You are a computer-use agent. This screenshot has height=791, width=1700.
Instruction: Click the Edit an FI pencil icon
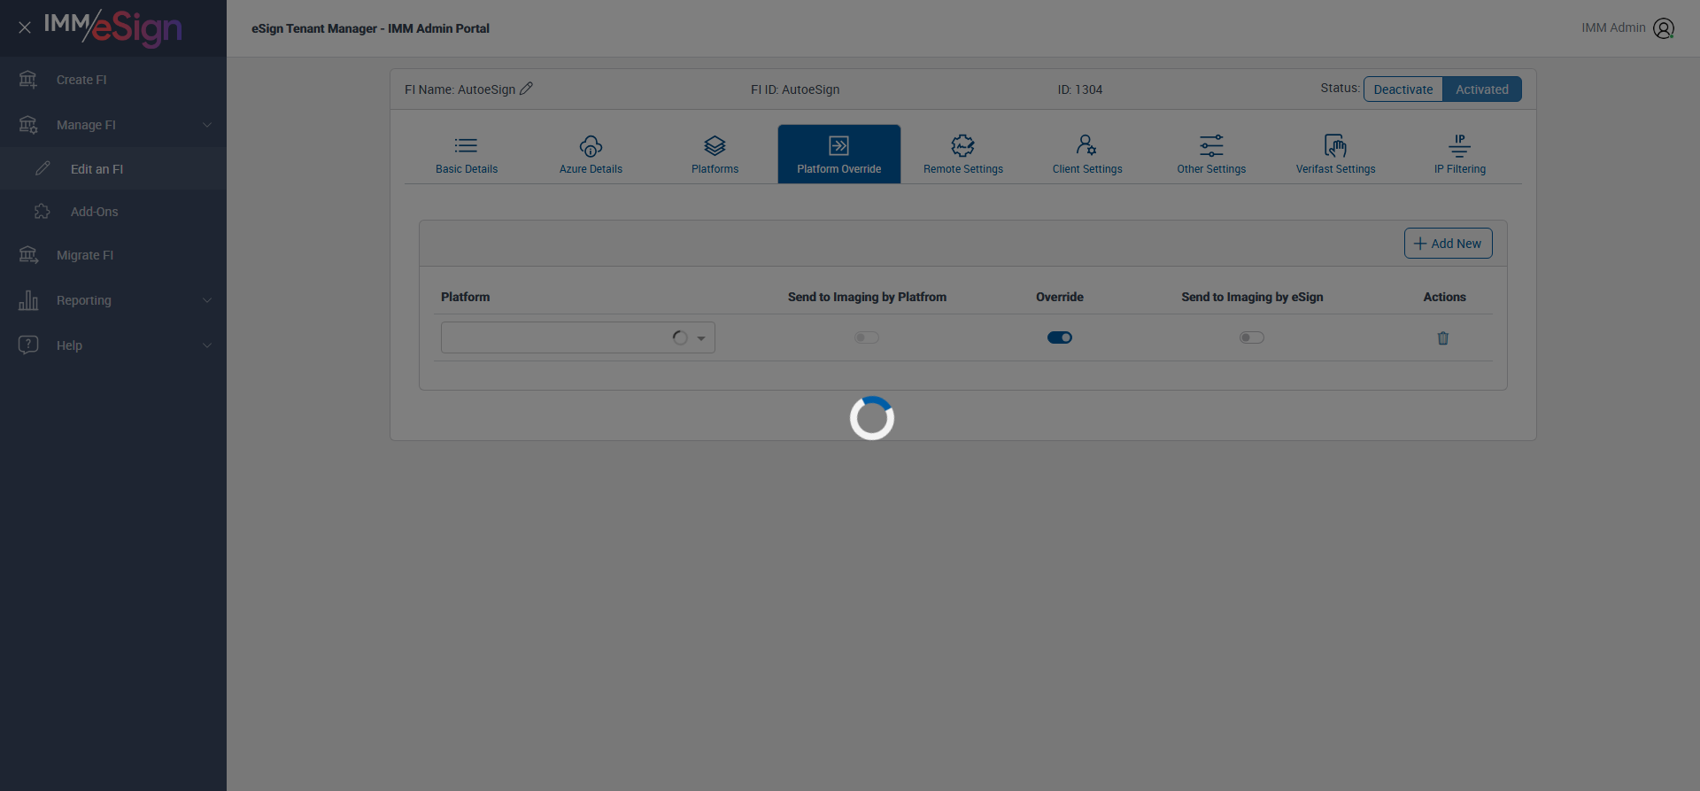tap(42, 168)
